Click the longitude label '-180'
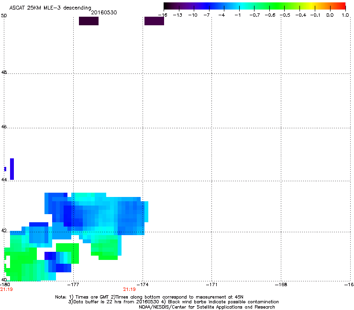Viewport: 354px width, 310px height. click(x=5, y=285)
